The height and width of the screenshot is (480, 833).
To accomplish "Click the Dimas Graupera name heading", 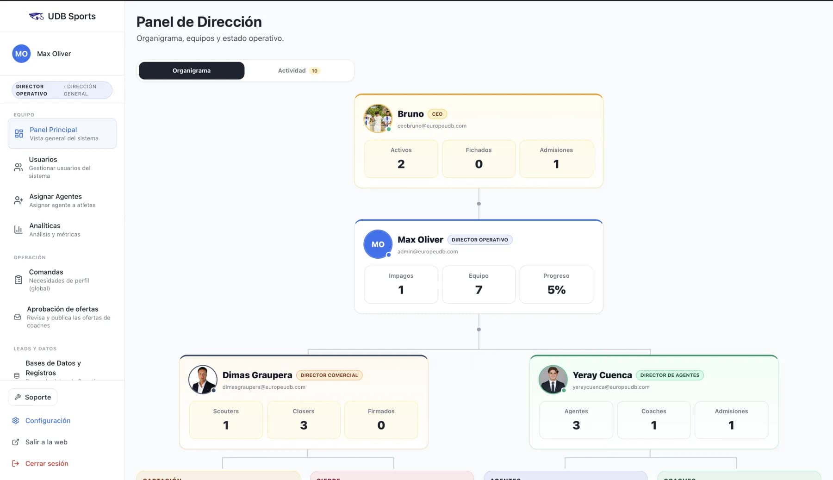I will 257,375.
